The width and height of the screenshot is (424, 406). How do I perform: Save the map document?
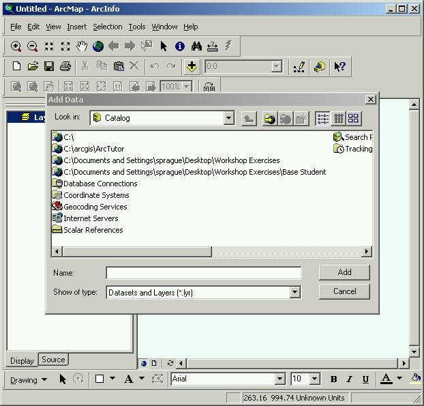point(49,66)
